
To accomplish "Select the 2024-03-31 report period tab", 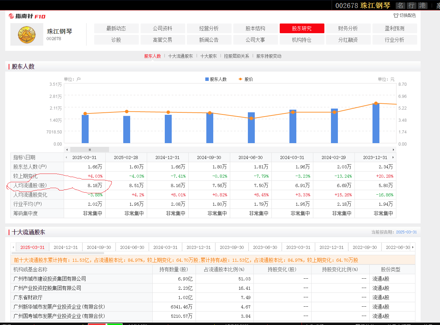I will pos(165,247).
